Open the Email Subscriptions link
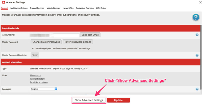202x104 pixels. pyautogui.click(x=39, y=82)
